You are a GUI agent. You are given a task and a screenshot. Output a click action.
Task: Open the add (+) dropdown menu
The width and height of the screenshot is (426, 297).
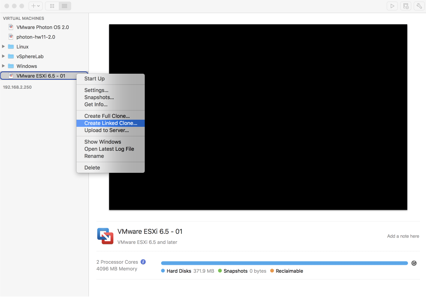[x=36, y=6]
